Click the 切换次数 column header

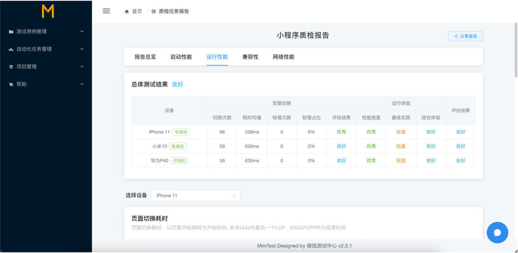(x=222, y=118)
